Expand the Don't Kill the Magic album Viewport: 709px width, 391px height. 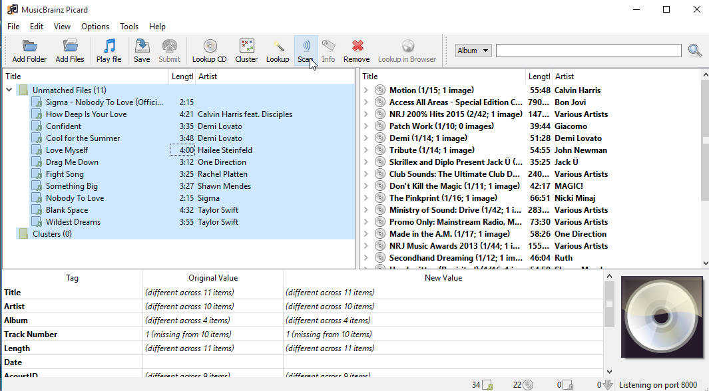pyautogui.click(x=366, y=186)
